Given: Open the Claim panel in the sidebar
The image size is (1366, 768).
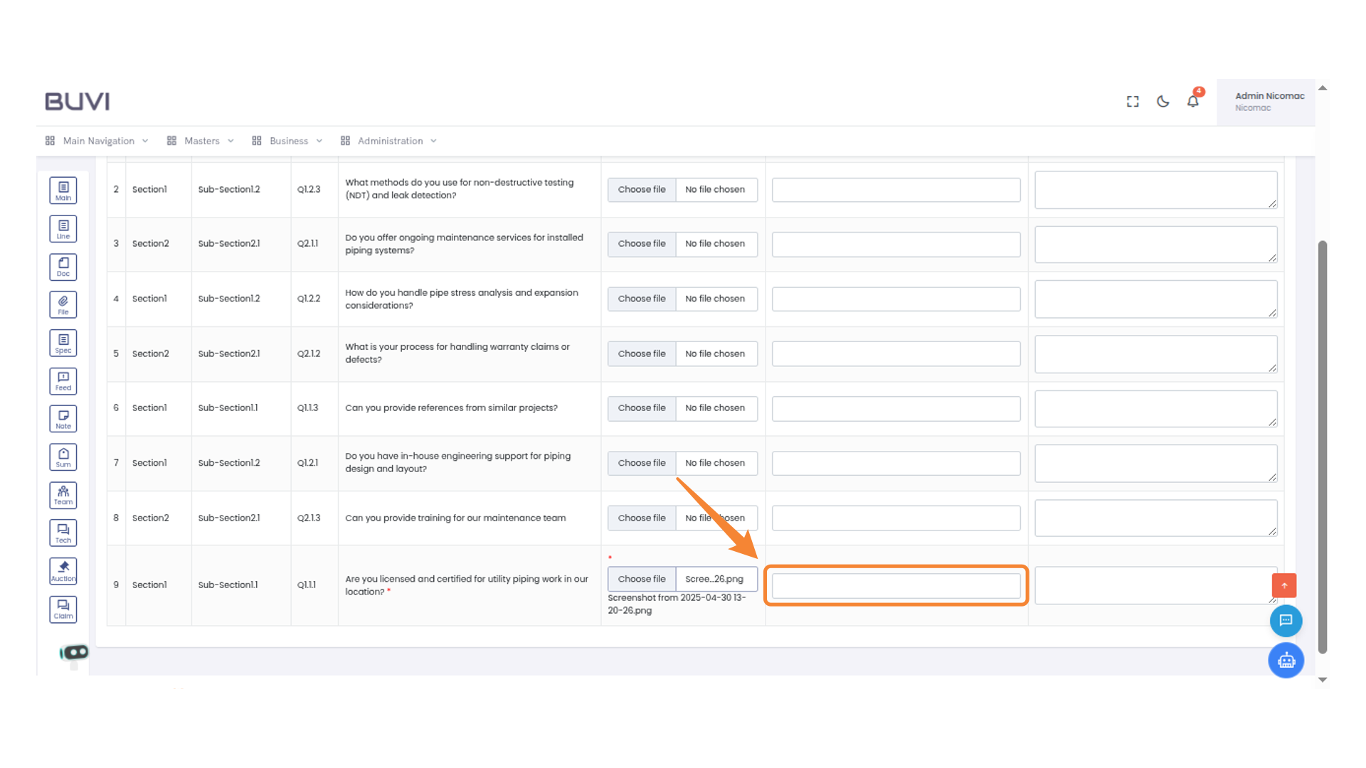Looking at the screenshot, I should (63, 609).
